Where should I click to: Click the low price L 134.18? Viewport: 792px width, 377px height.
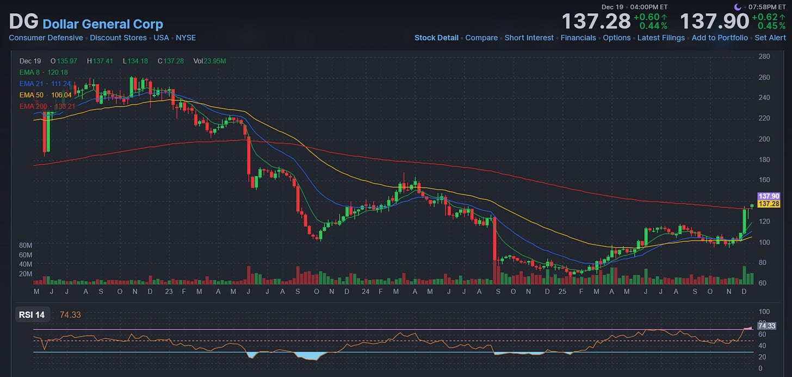coord(136,61)
